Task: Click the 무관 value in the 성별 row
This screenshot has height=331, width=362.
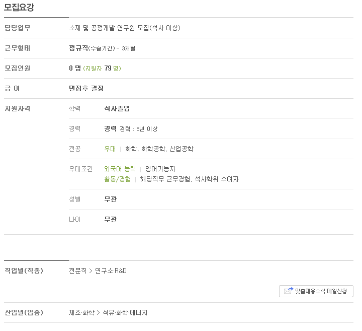Action: coord(110,199)
